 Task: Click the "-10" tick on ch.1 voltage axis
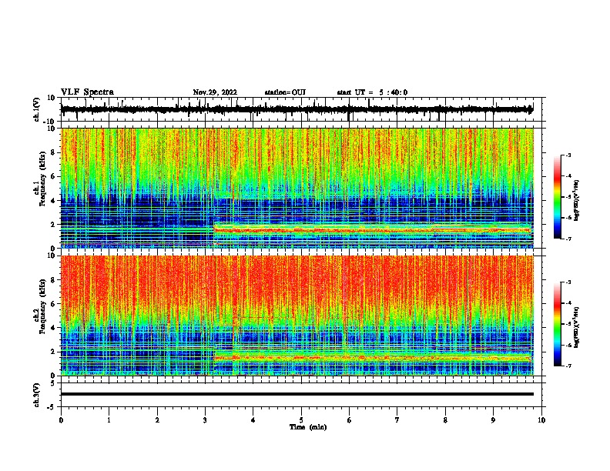[x=50, y=122]
